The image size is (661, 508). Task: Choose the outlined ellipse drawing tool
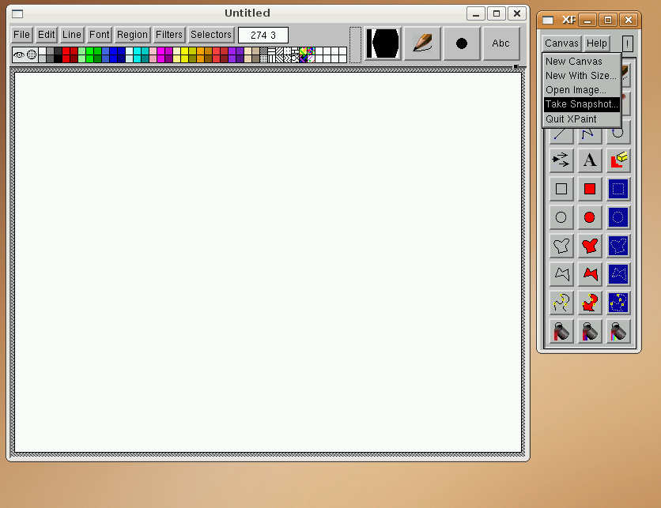[561, 217]
